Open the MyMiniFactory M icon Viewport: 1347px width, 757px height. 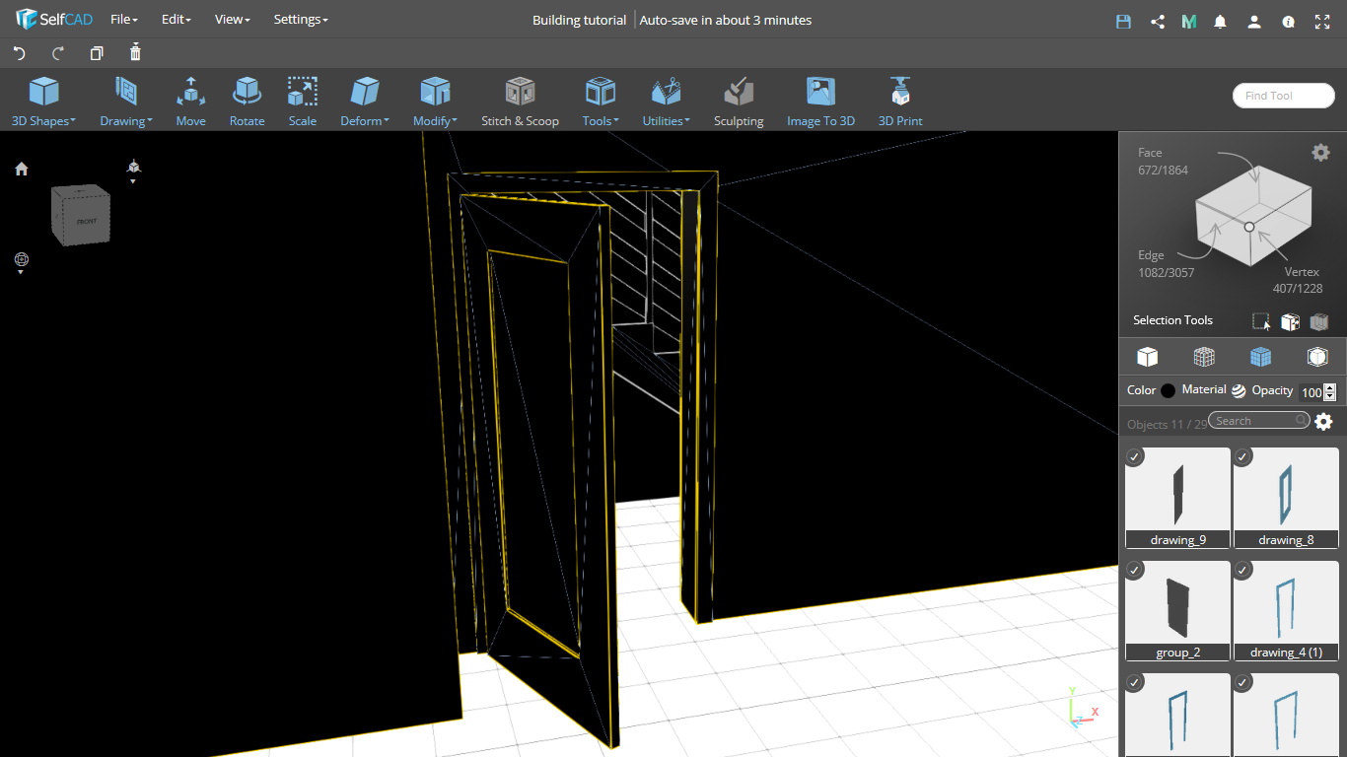click(x=1189, y=21)
